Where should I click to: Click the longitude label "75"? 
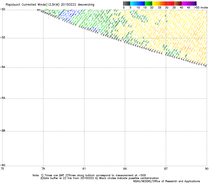[2, 169]
